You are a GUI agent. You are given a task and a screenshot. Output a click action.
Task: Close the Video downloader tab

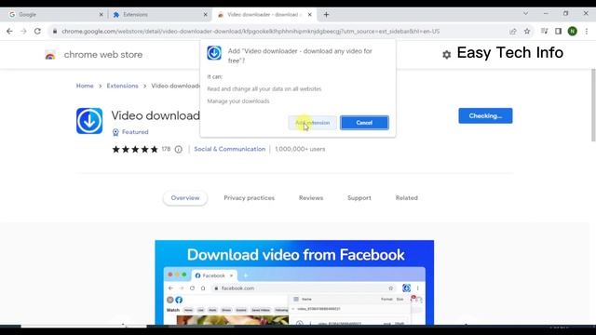coord(310,15)
